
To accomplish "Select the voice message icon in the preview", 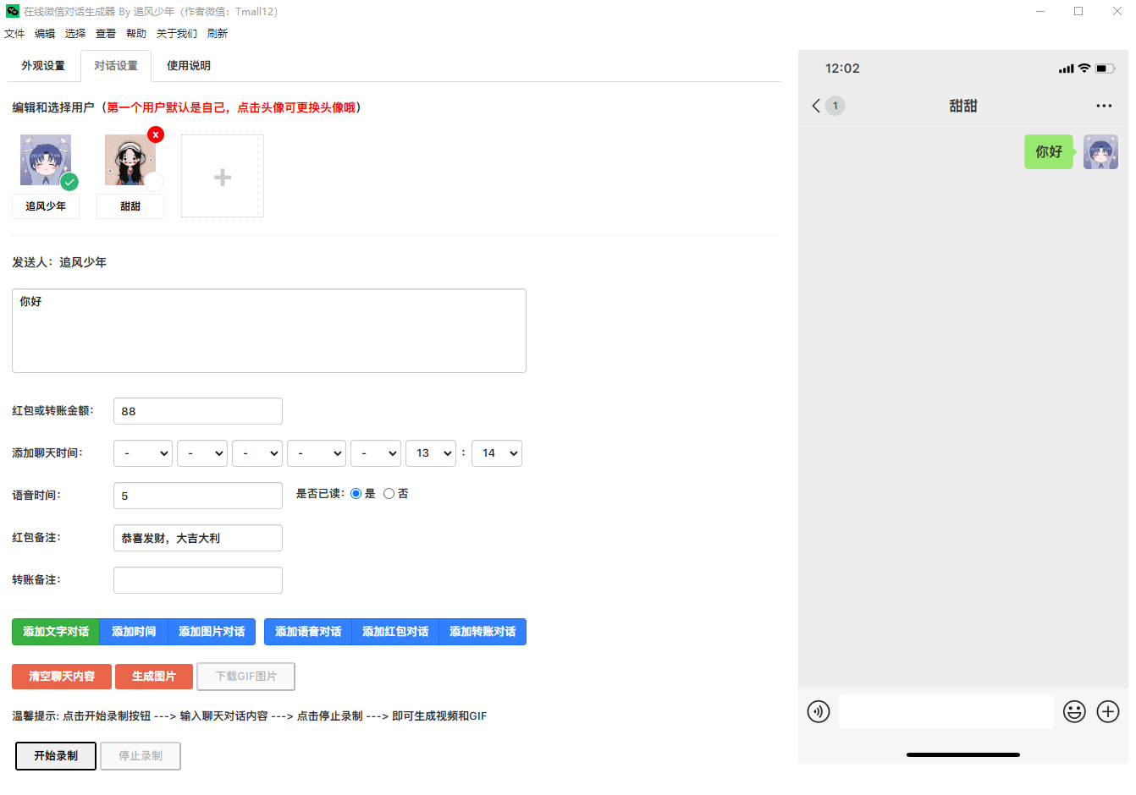I will pyautogui.click(x=819, y=711).
